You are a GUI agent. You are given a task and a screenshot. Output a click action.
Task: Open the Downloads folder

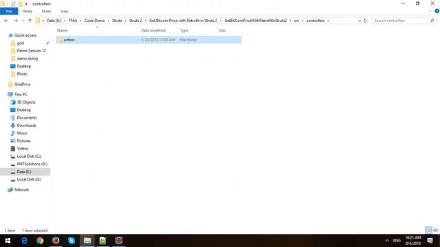click(26, 126)
